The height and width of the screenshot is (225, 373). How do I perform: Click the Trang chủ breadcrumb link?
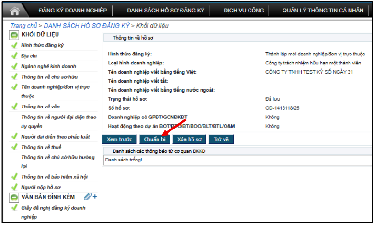tap(24, 26)
